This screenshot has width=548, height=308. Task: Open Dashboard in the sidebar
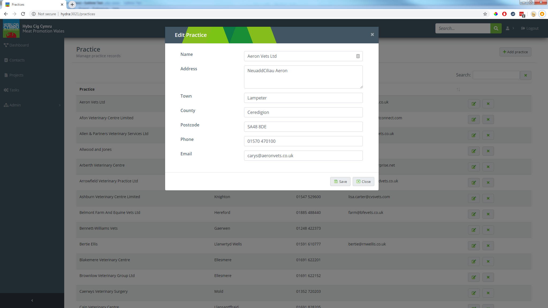19,45
